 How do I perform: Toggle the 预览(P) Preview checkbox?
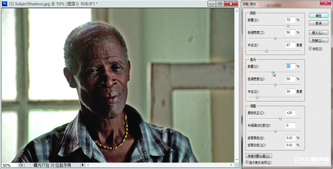pos(310,49)
